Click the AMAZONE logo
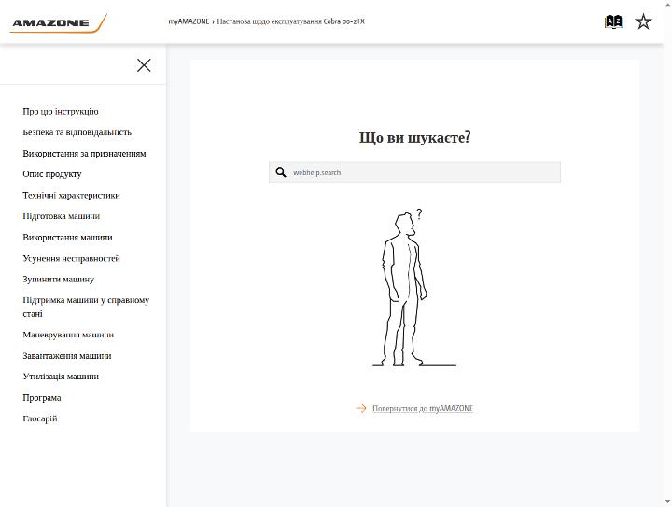This screenshot has height=507, width=672. point(59,23)
